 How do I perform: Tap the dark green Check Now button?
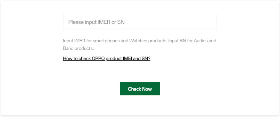(140, 89)
